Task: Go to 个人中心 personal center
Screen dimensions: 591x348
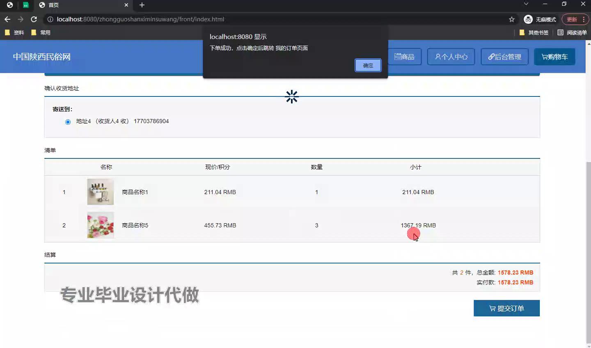Action: [451, 57]
